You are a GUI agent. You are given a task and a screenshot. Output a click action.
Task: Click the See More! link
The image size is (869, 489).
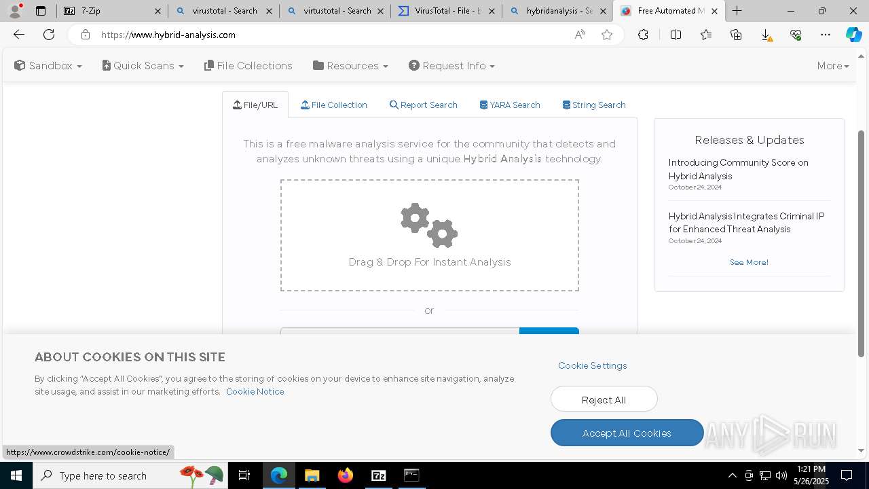click(749, 262)
